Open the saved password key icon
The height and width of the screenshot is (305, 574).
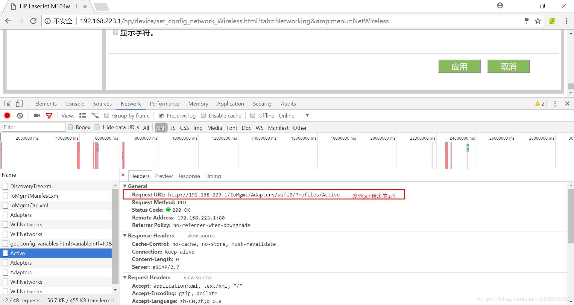coord(527,21)
